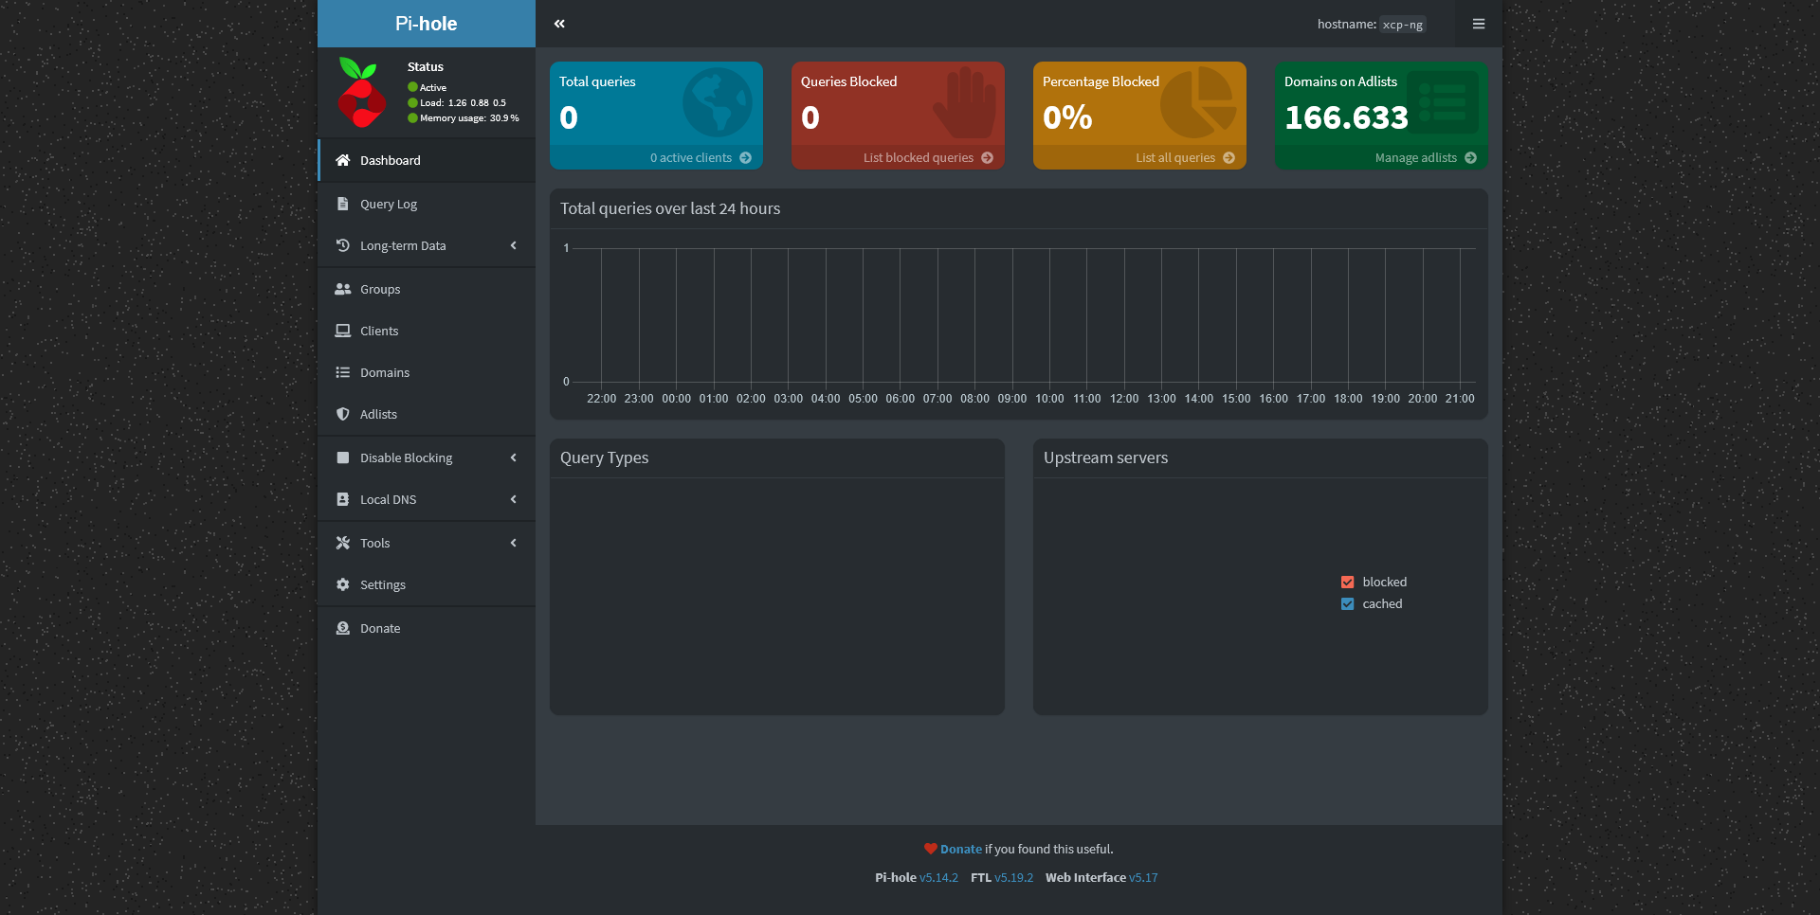The image size is (1820, 915).
Task: Expand the Long-term Data submenu
Action: tap(513, 245)
